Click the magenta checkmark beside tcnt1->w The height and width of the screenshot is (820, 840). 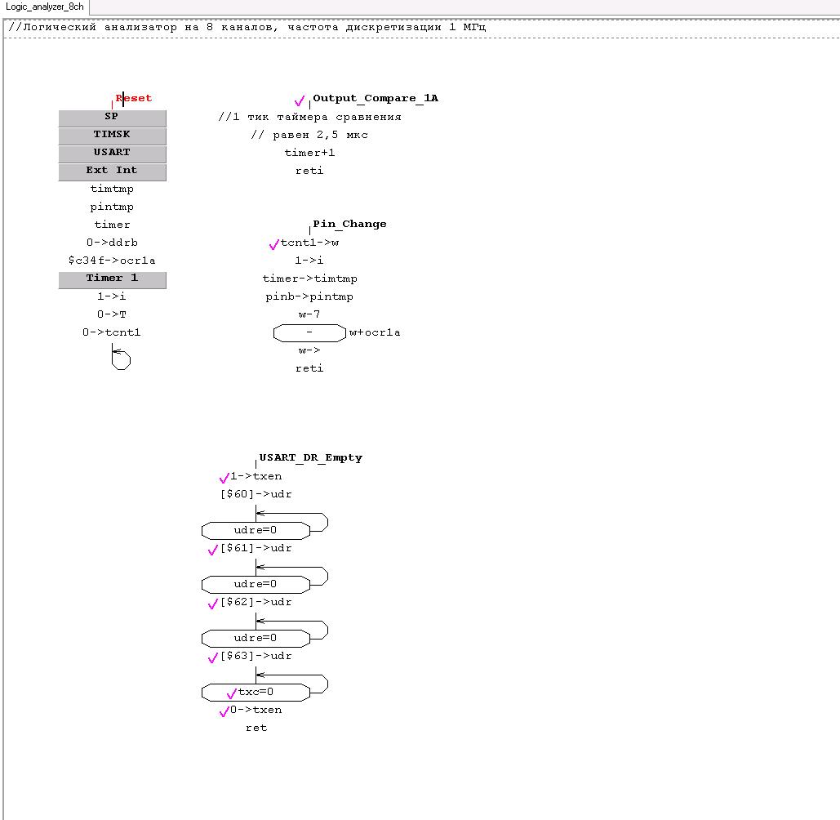tap(273, 245)
